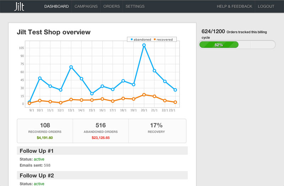The height and width of the screenshot is (186, 284).
Task: Open the Orders menu item
Action: point(111,6)
